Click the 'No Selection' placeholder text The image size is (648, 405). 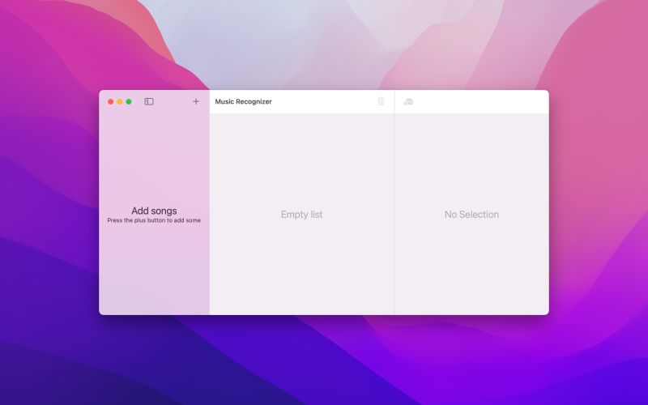[x=471, y=215]
